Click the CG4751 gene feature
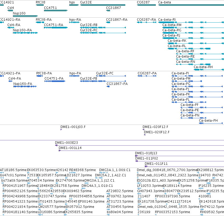The height and width of the screenshot is (216, 224). [56, 11]
